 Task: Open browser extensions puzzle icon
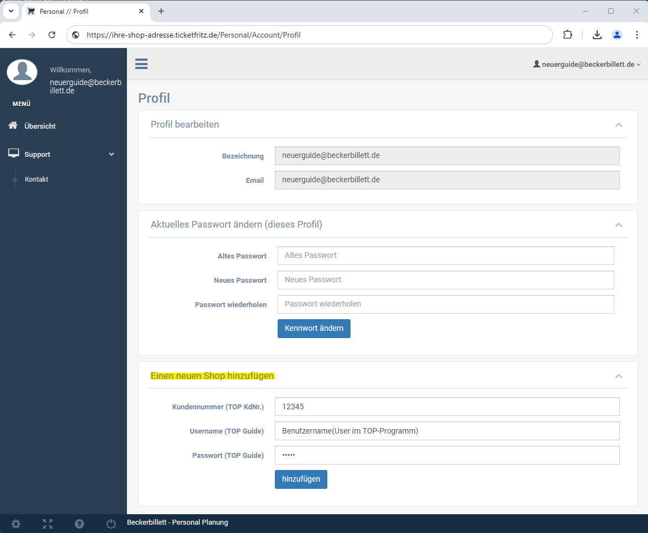(568, 35)
